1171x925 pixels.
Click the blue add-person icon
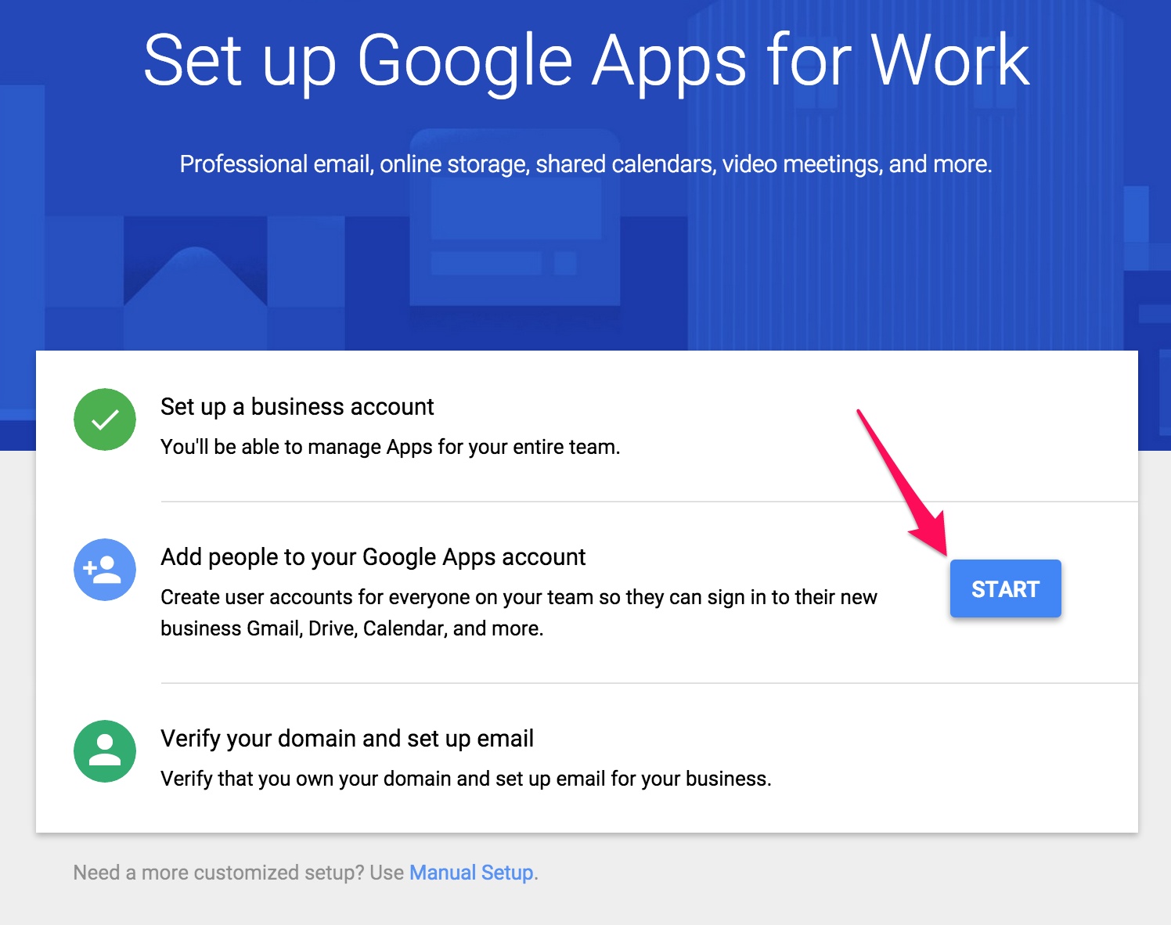pos(105,570)
